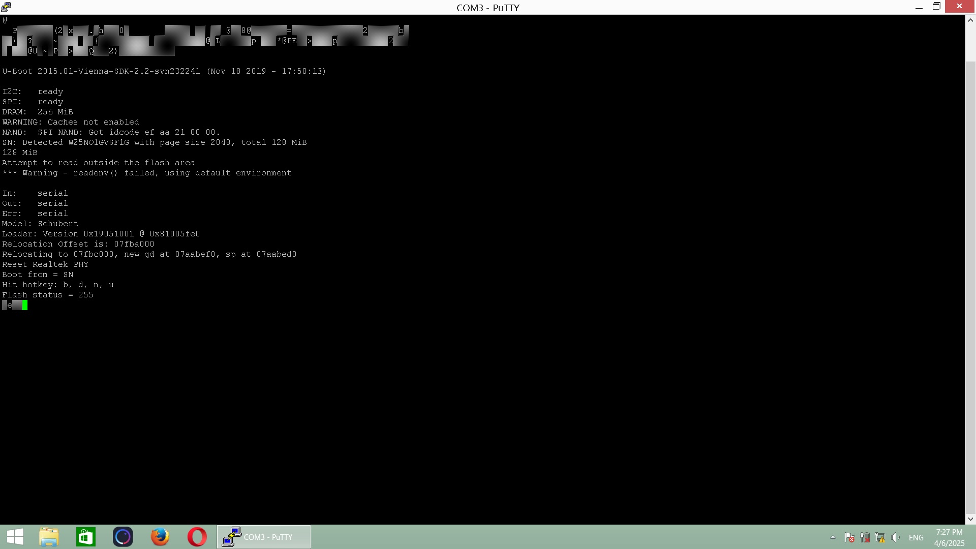
Task: Click the power plug tray icon
Action: tap(865, 537)
